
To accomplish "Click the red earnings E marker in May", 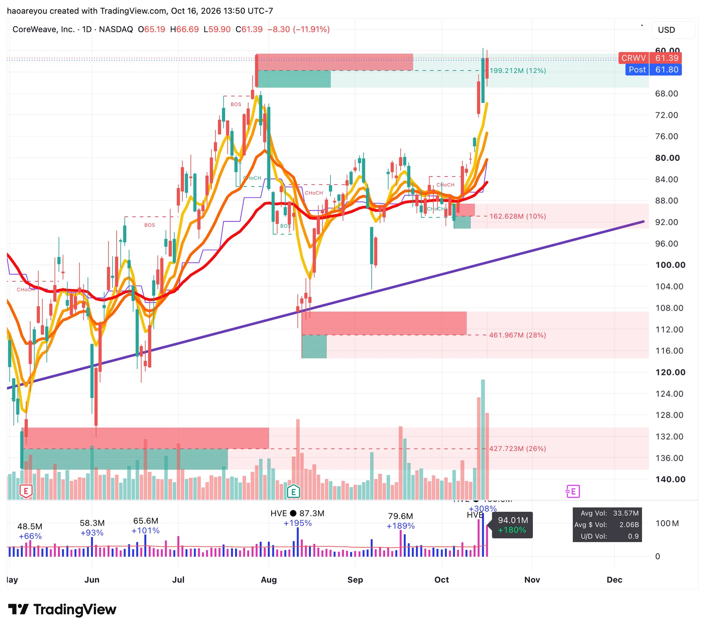I will (26, 491).
